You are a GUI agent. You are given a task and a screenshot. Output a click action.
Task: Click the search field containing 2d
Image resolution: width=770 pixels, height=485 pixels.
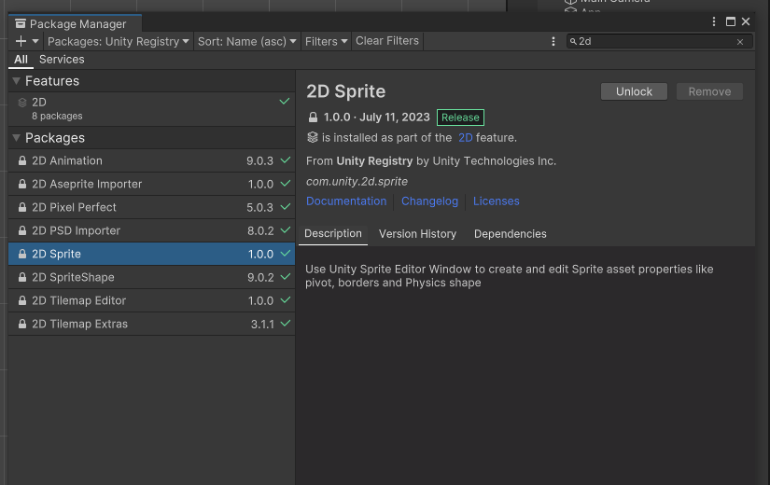click(x=660, y=41)
